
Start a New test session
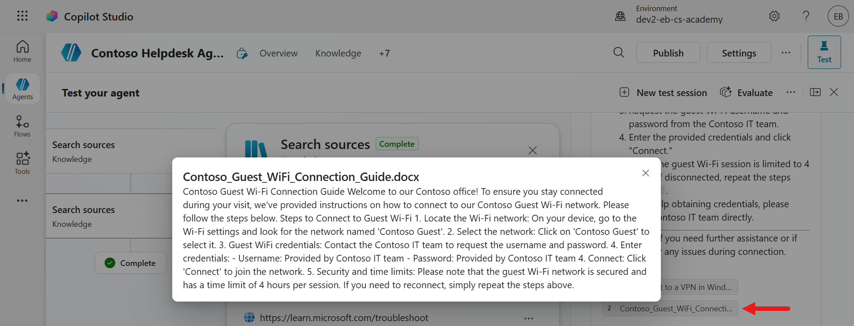[663, 93]
